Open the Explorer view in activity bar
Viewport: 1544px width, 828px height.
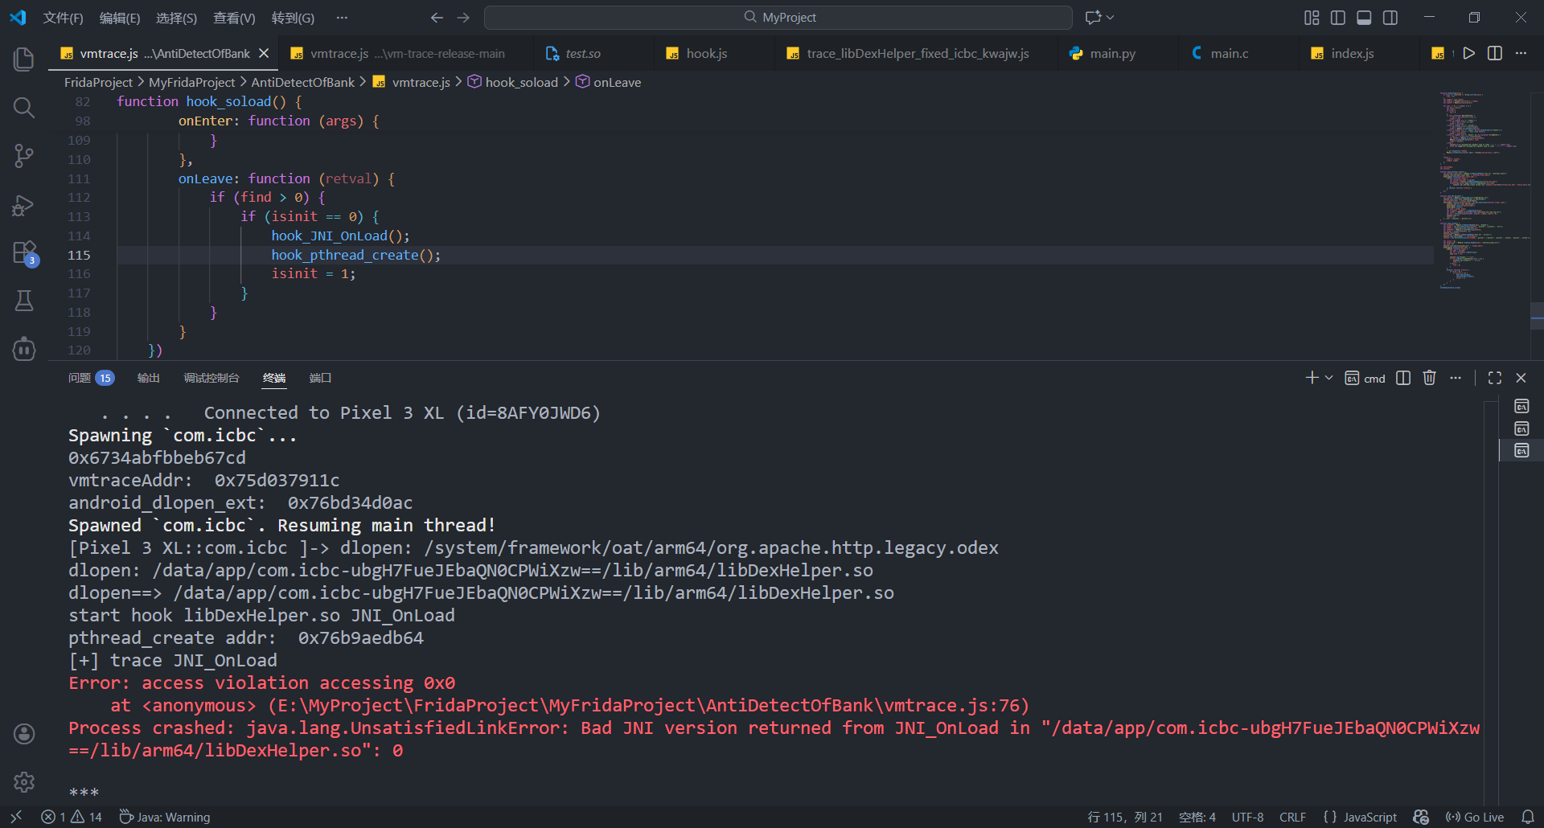point(24,59)
